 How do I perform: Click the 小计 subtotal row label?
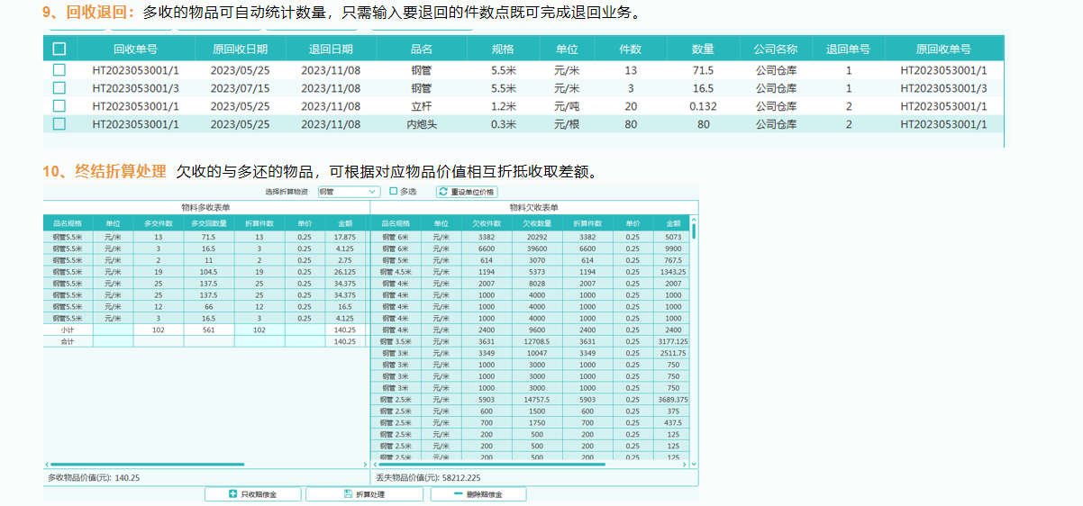tap(68, 330)
